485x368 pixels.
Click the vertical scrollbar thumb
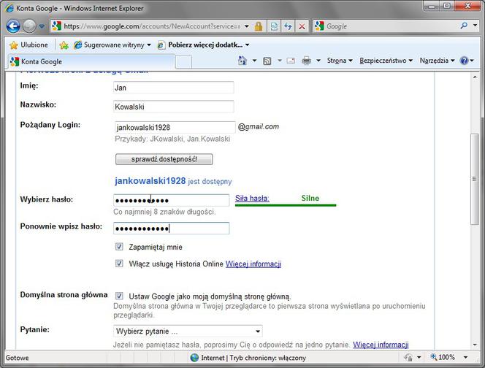click(475, 179)
